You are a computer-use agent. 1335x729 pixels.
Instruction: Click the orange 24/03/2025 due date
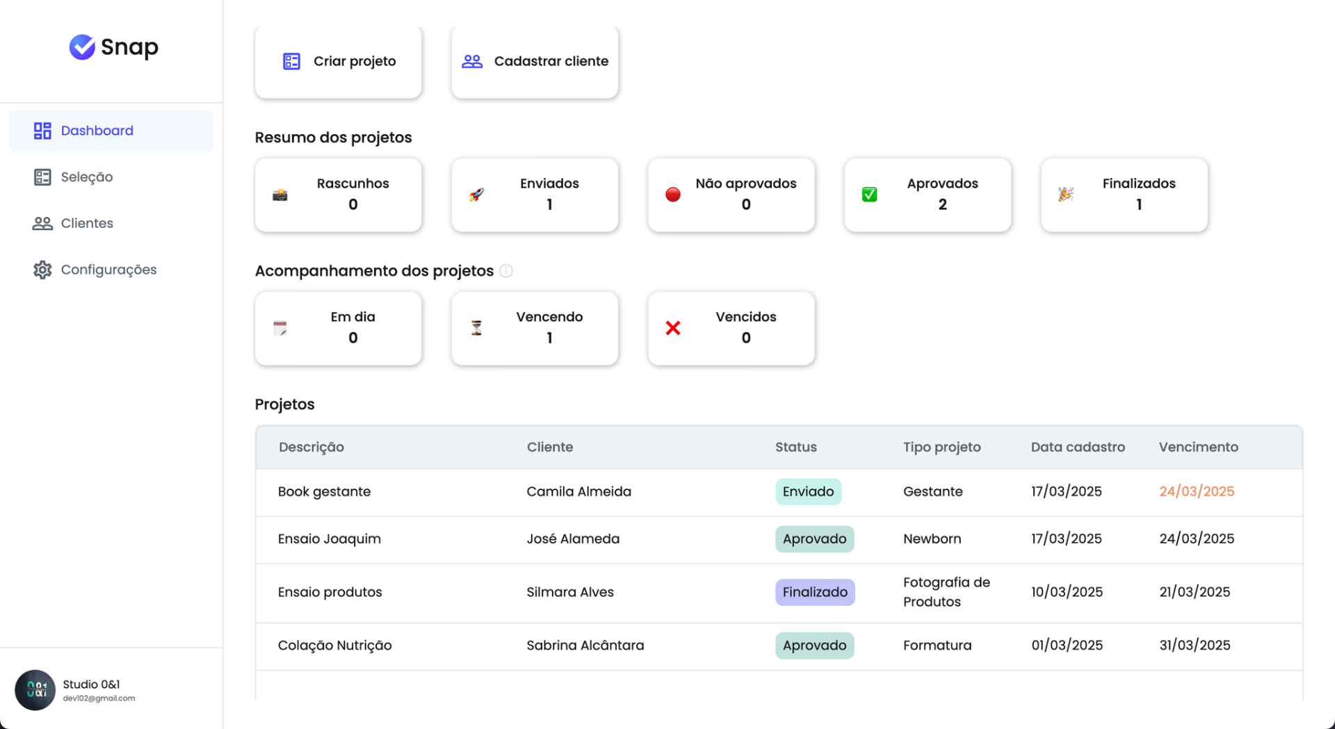point(1197,491)
